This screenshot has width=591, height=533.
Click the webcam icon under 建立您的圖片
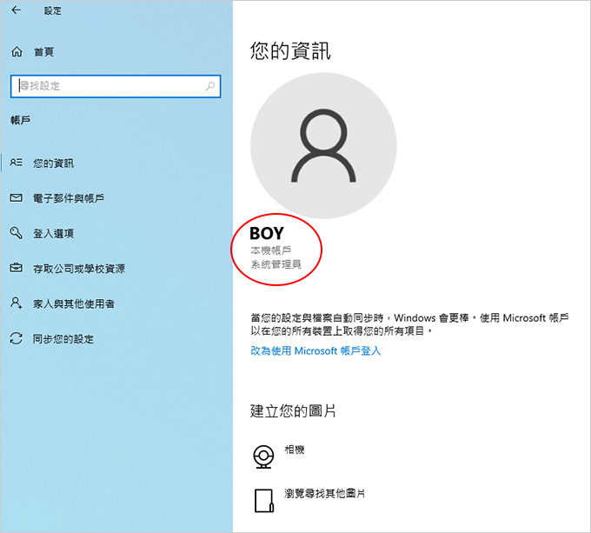[263, 456]
